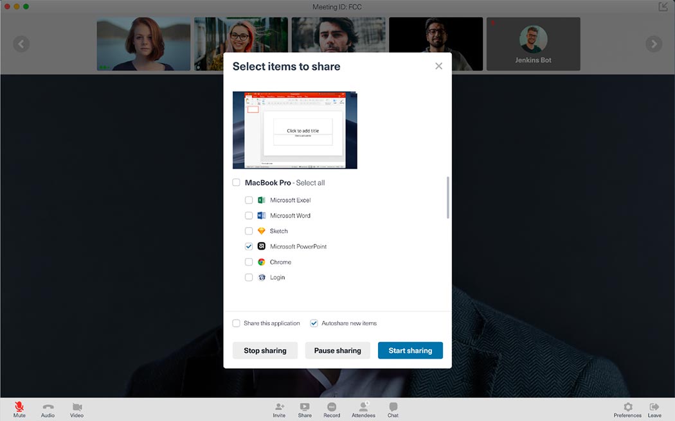The image size is (675, 421).
Task: Open the Attendees list icon
Action: 363,407
